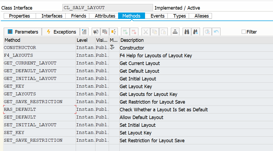The height and width of the screenshot is (151, 273).
Task: Select the SET_INITIAL_LAYOUT method cell
Action: coord(40,125)
